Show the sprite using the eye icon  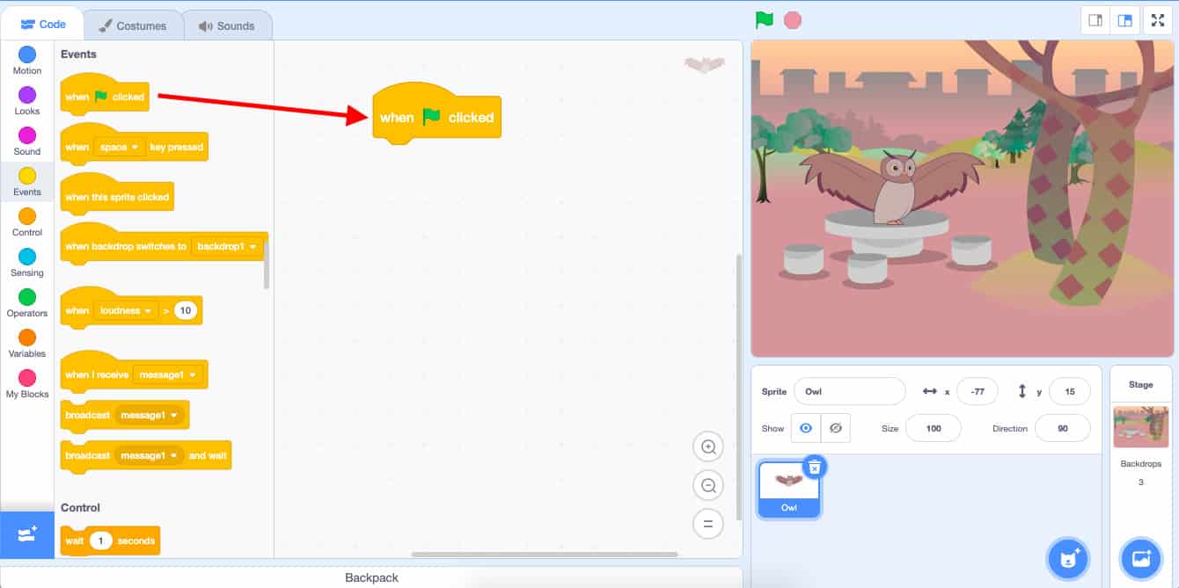click(x=805, y=428)
